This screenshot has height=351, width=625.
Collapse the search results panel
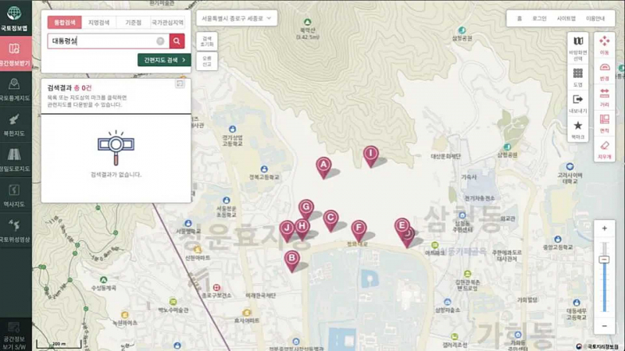[180, 83]
